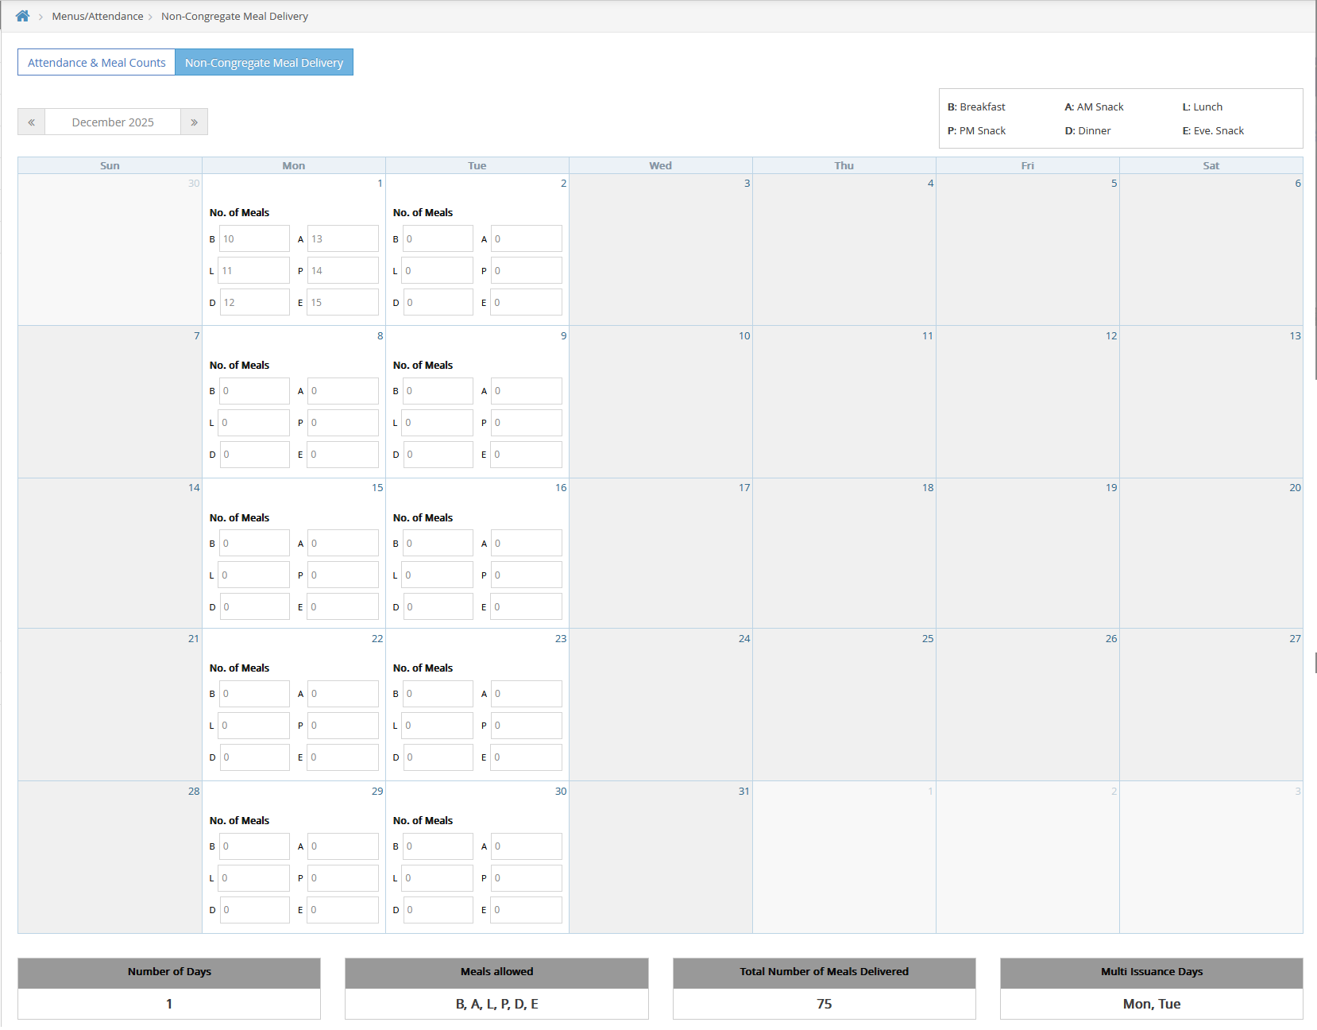
Task: Select the Non-Congregate Meal Delivery tab
Action: 265,62
